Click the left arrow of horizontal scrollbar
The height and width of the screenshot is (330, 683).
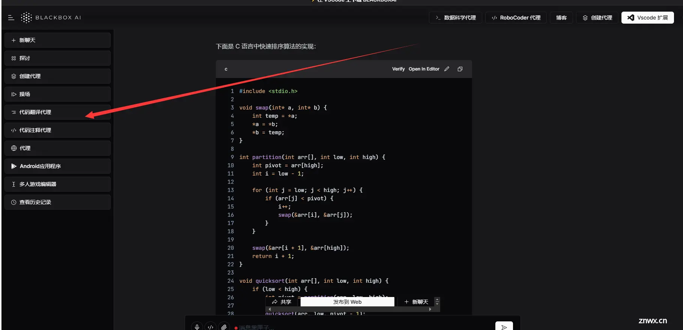tap(270, 309)
